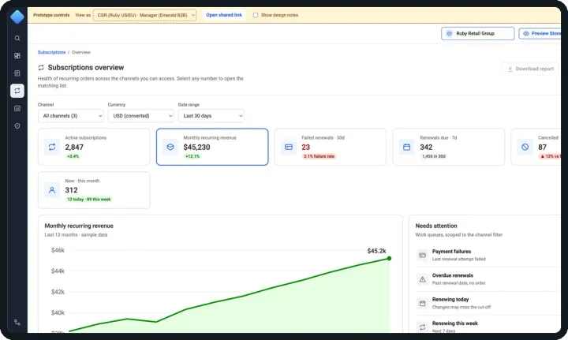This screenshot has width=568, height=340.
Task: Click the Failed renewals card icon
Action: click(289, 147)
